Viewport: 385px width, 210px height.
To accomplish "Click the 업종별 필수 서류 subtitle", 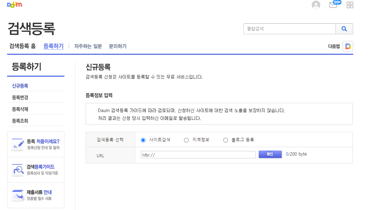I will tap(39, 199).
